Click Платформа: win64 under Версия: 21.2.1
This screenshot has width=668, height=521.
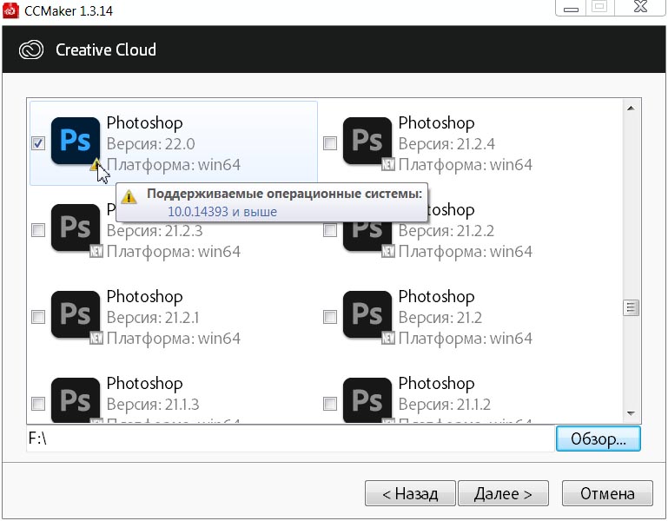(174, 339)
